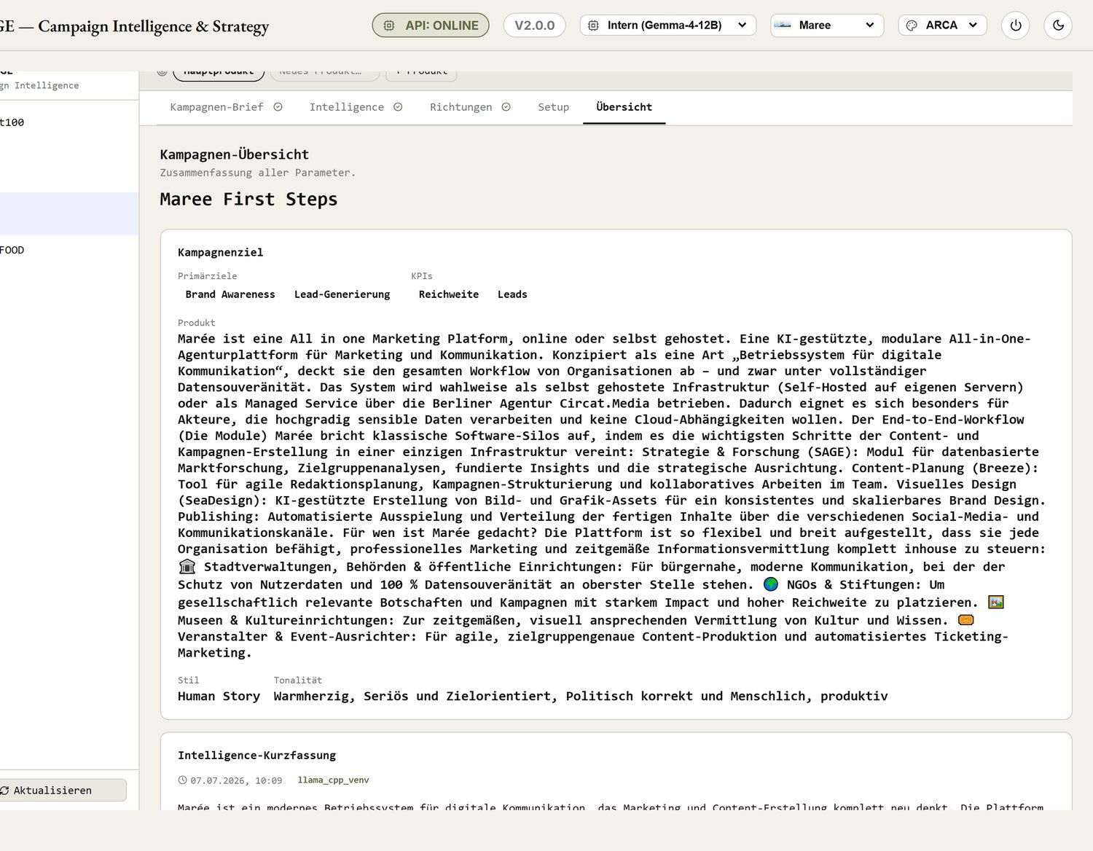The image size is (1093, 851).
Task: Switch to the Setup tab
Action: [554, 107]
